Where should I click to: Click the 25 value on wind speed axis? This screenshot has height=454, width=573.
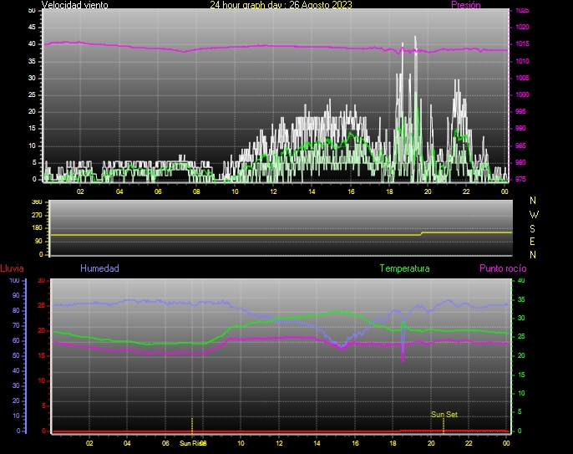click(x=32, y=94)
